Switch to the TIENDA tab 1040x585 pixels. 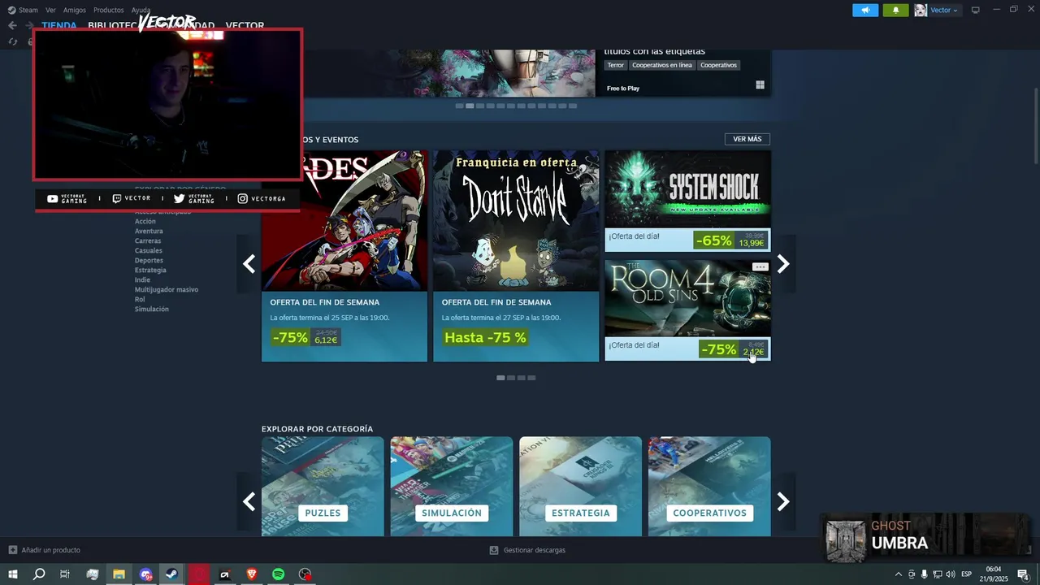coord(59,25)
